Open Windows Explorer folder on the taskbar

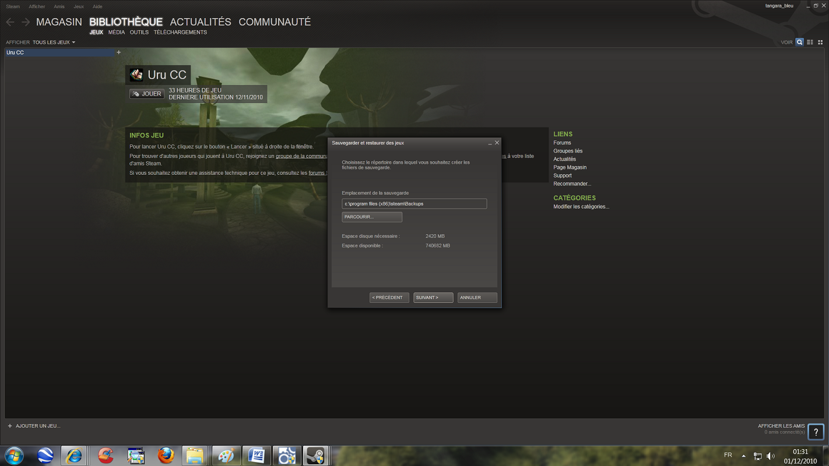(195, 456)
